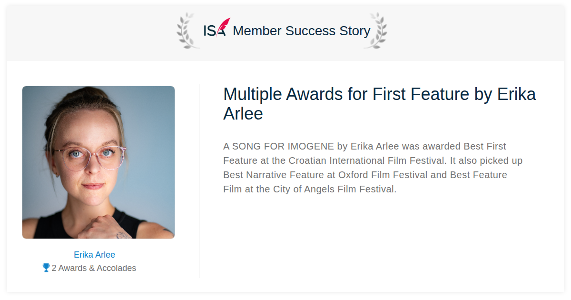Click the gray header banner area
The height and width of the screenshot is (300, 571).
click(x=285, y=34)
